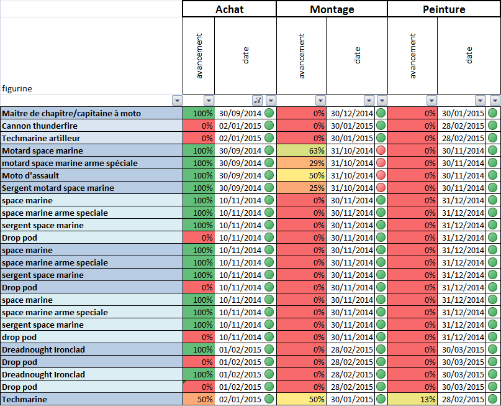The width and height of the screenshot is (501, 406).
Task: Select Achat 0% cell in Cannon thunderfire row
Action: coord(199,126)
